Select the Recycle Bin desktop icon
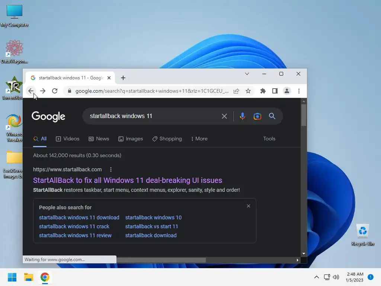Image resolution: width=381 pixels, height=286 pixels. pos(362,235)
